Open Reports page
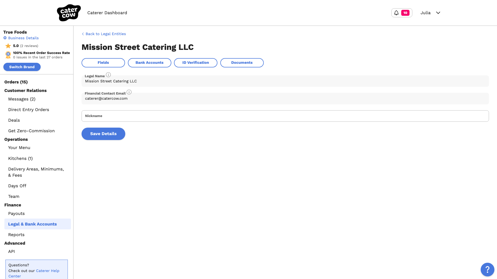This screenshot has height=279, width=497. [16, 235]
